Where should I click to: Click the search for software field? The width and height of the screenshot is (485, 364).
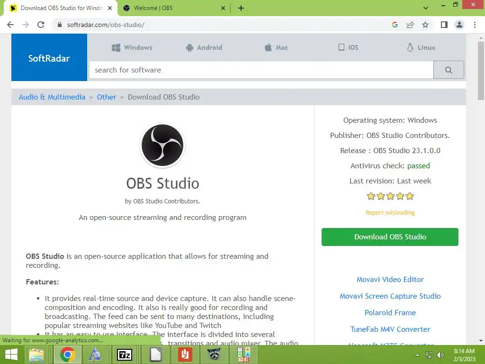click(x=261, y=70)
